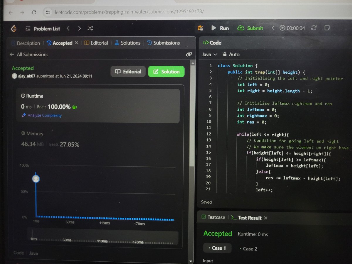Switch to the Description tab
Image resolution: width=352 pixels, height=264 pixels.
26,43
